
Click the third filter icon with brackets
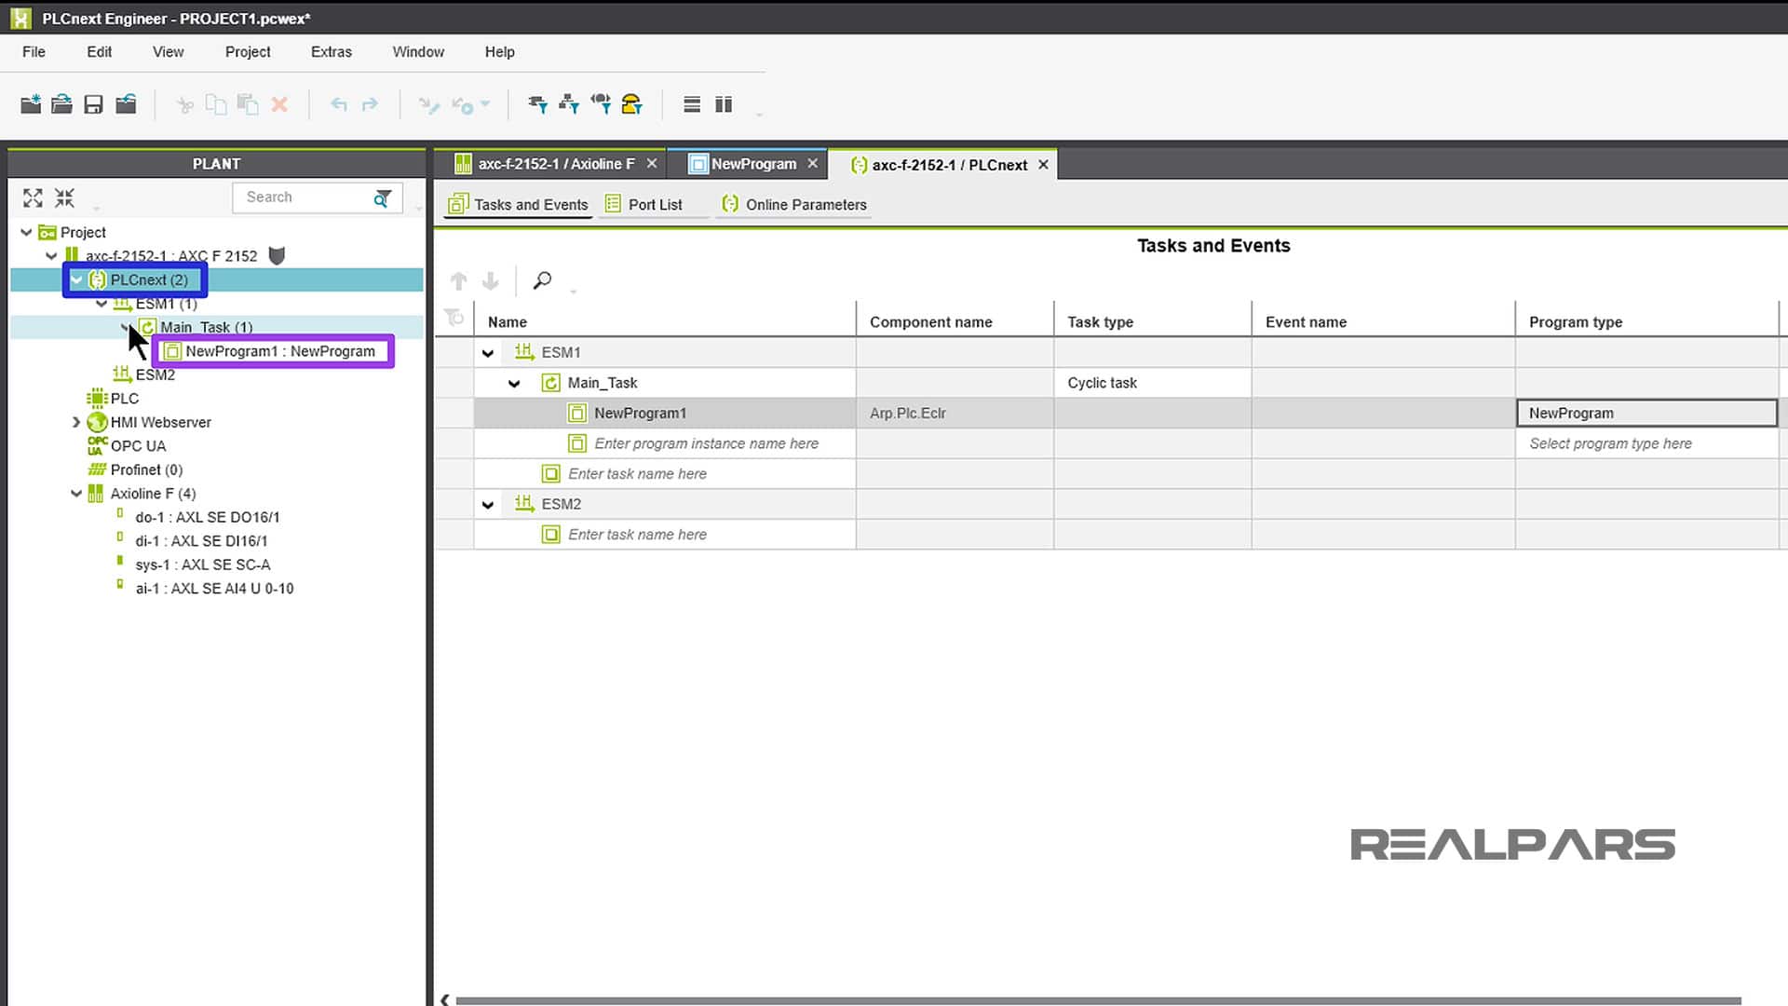coord(601,104)
